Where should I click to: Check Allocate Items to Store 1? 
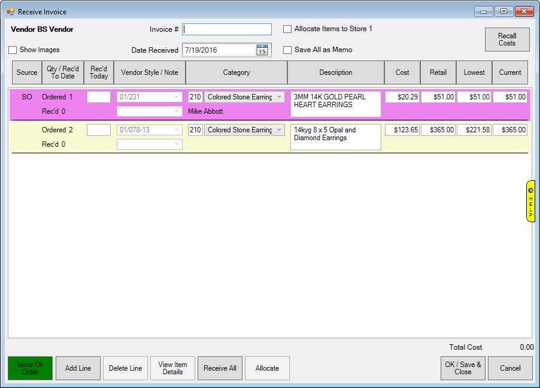(x=287, y=29)
